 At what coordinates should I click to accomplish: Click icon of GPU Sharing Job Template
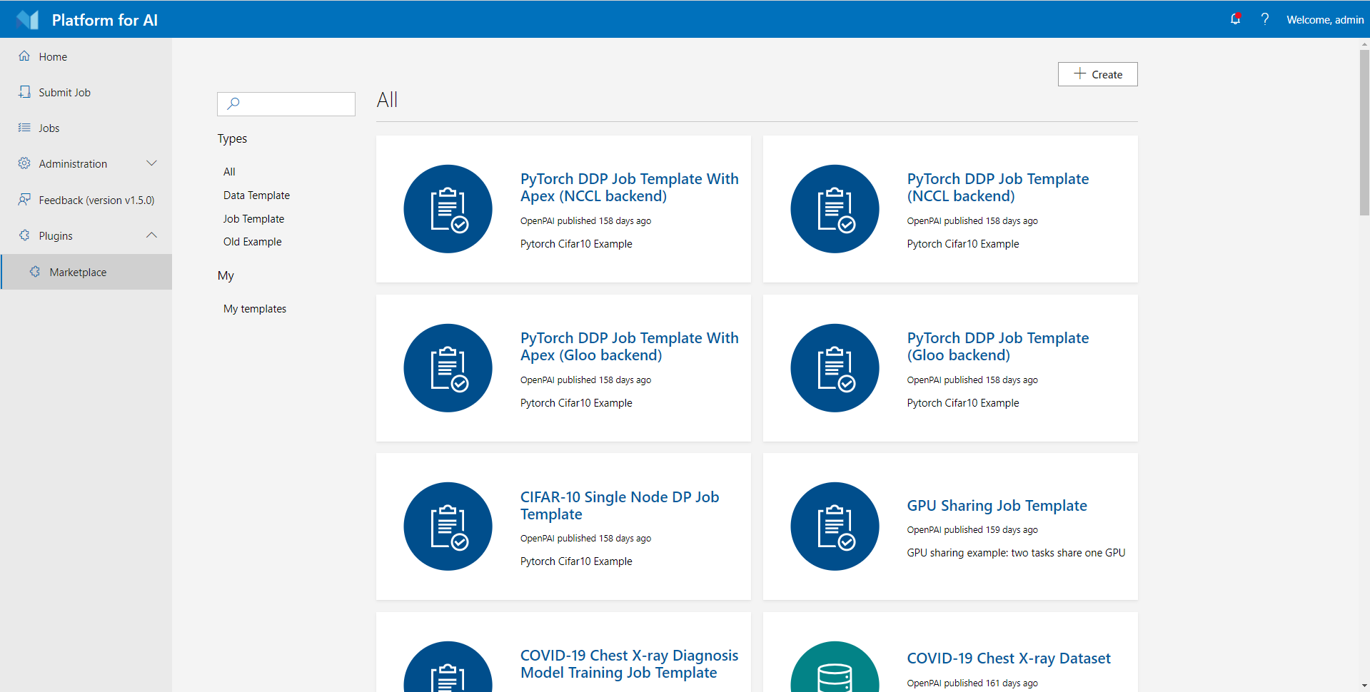pos(835,526)
